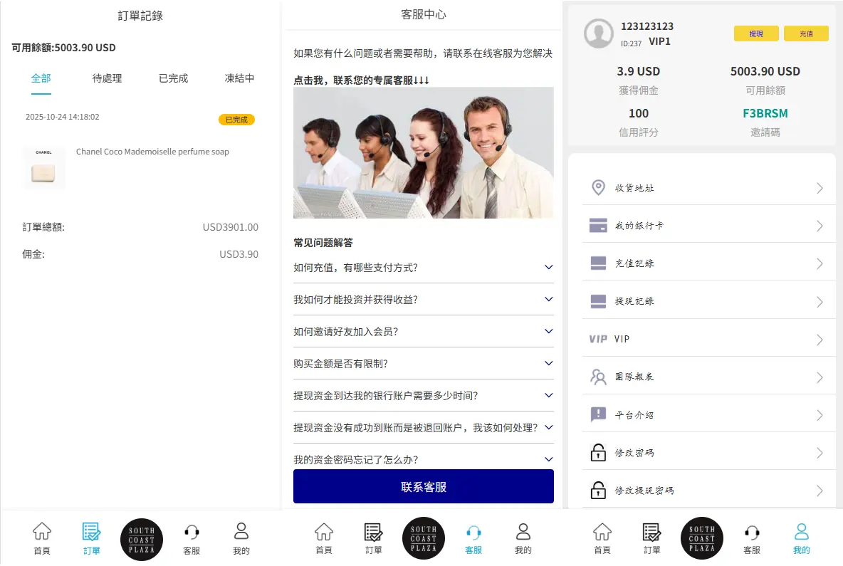Viewport: 843px width, 566px height.
Task: Click the 我的銀行卡 card icon
Action: coord(598,226)
